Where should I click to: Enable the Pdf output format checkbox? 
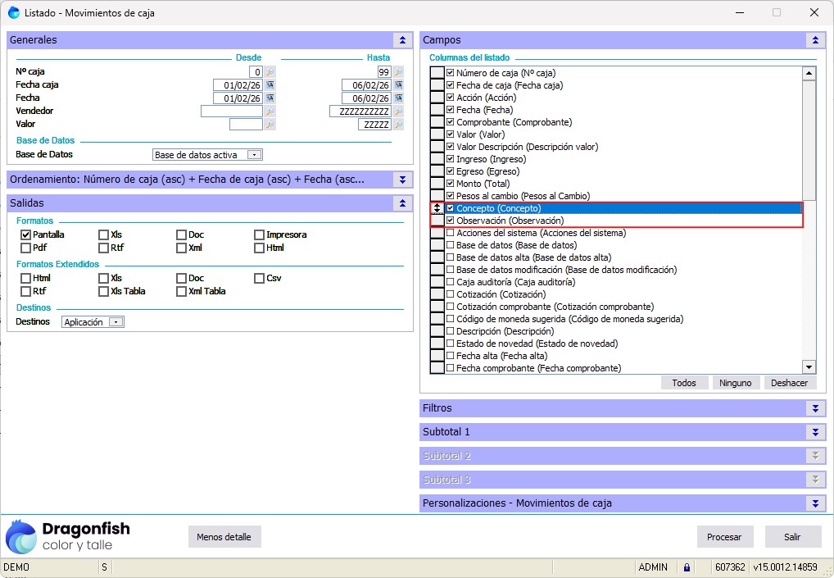[x=25, y=248]
